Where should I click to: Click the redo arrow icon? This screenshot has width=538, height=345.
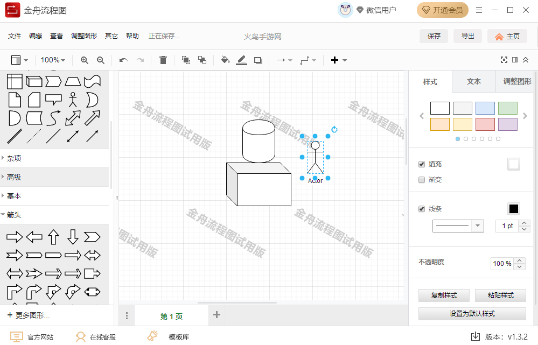pyautogui.click(x=140, y=60)
